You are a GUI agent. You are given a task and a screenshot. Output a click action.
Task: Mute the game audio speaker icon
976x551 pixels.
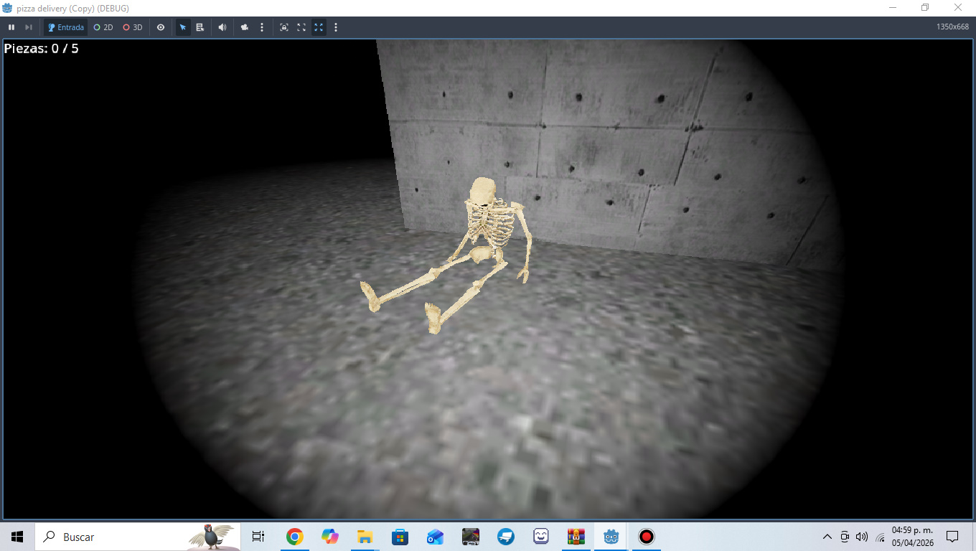pyautogui.click(x=222, y=27)
